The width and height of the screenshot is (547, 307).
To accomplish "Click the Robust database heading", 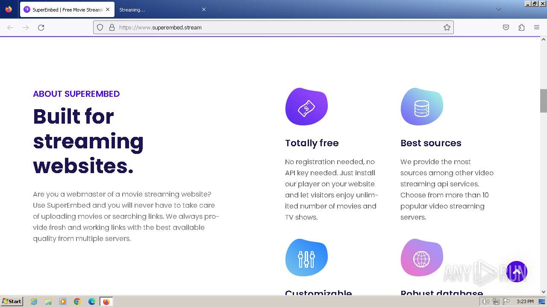I will tap(442, 293).
